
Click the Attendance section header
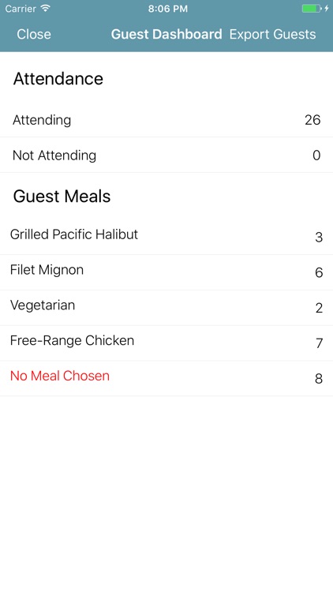point(58,78)
